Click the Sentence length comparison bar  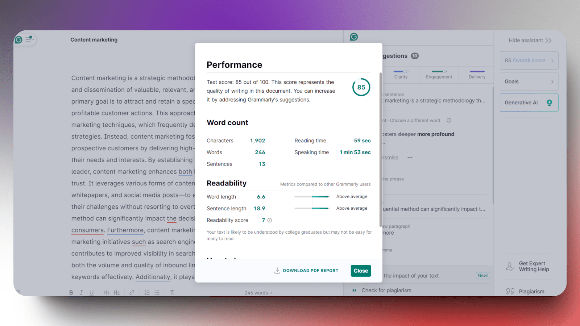[x=312, y=208]
